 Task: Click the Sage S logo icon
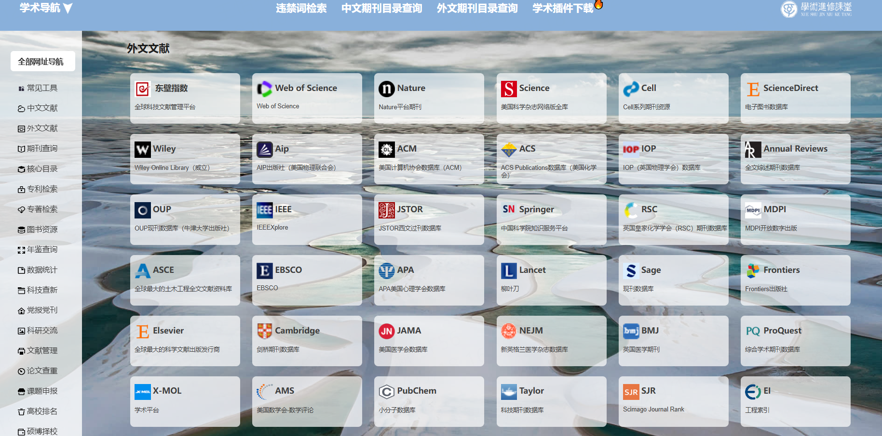point(631,271)
